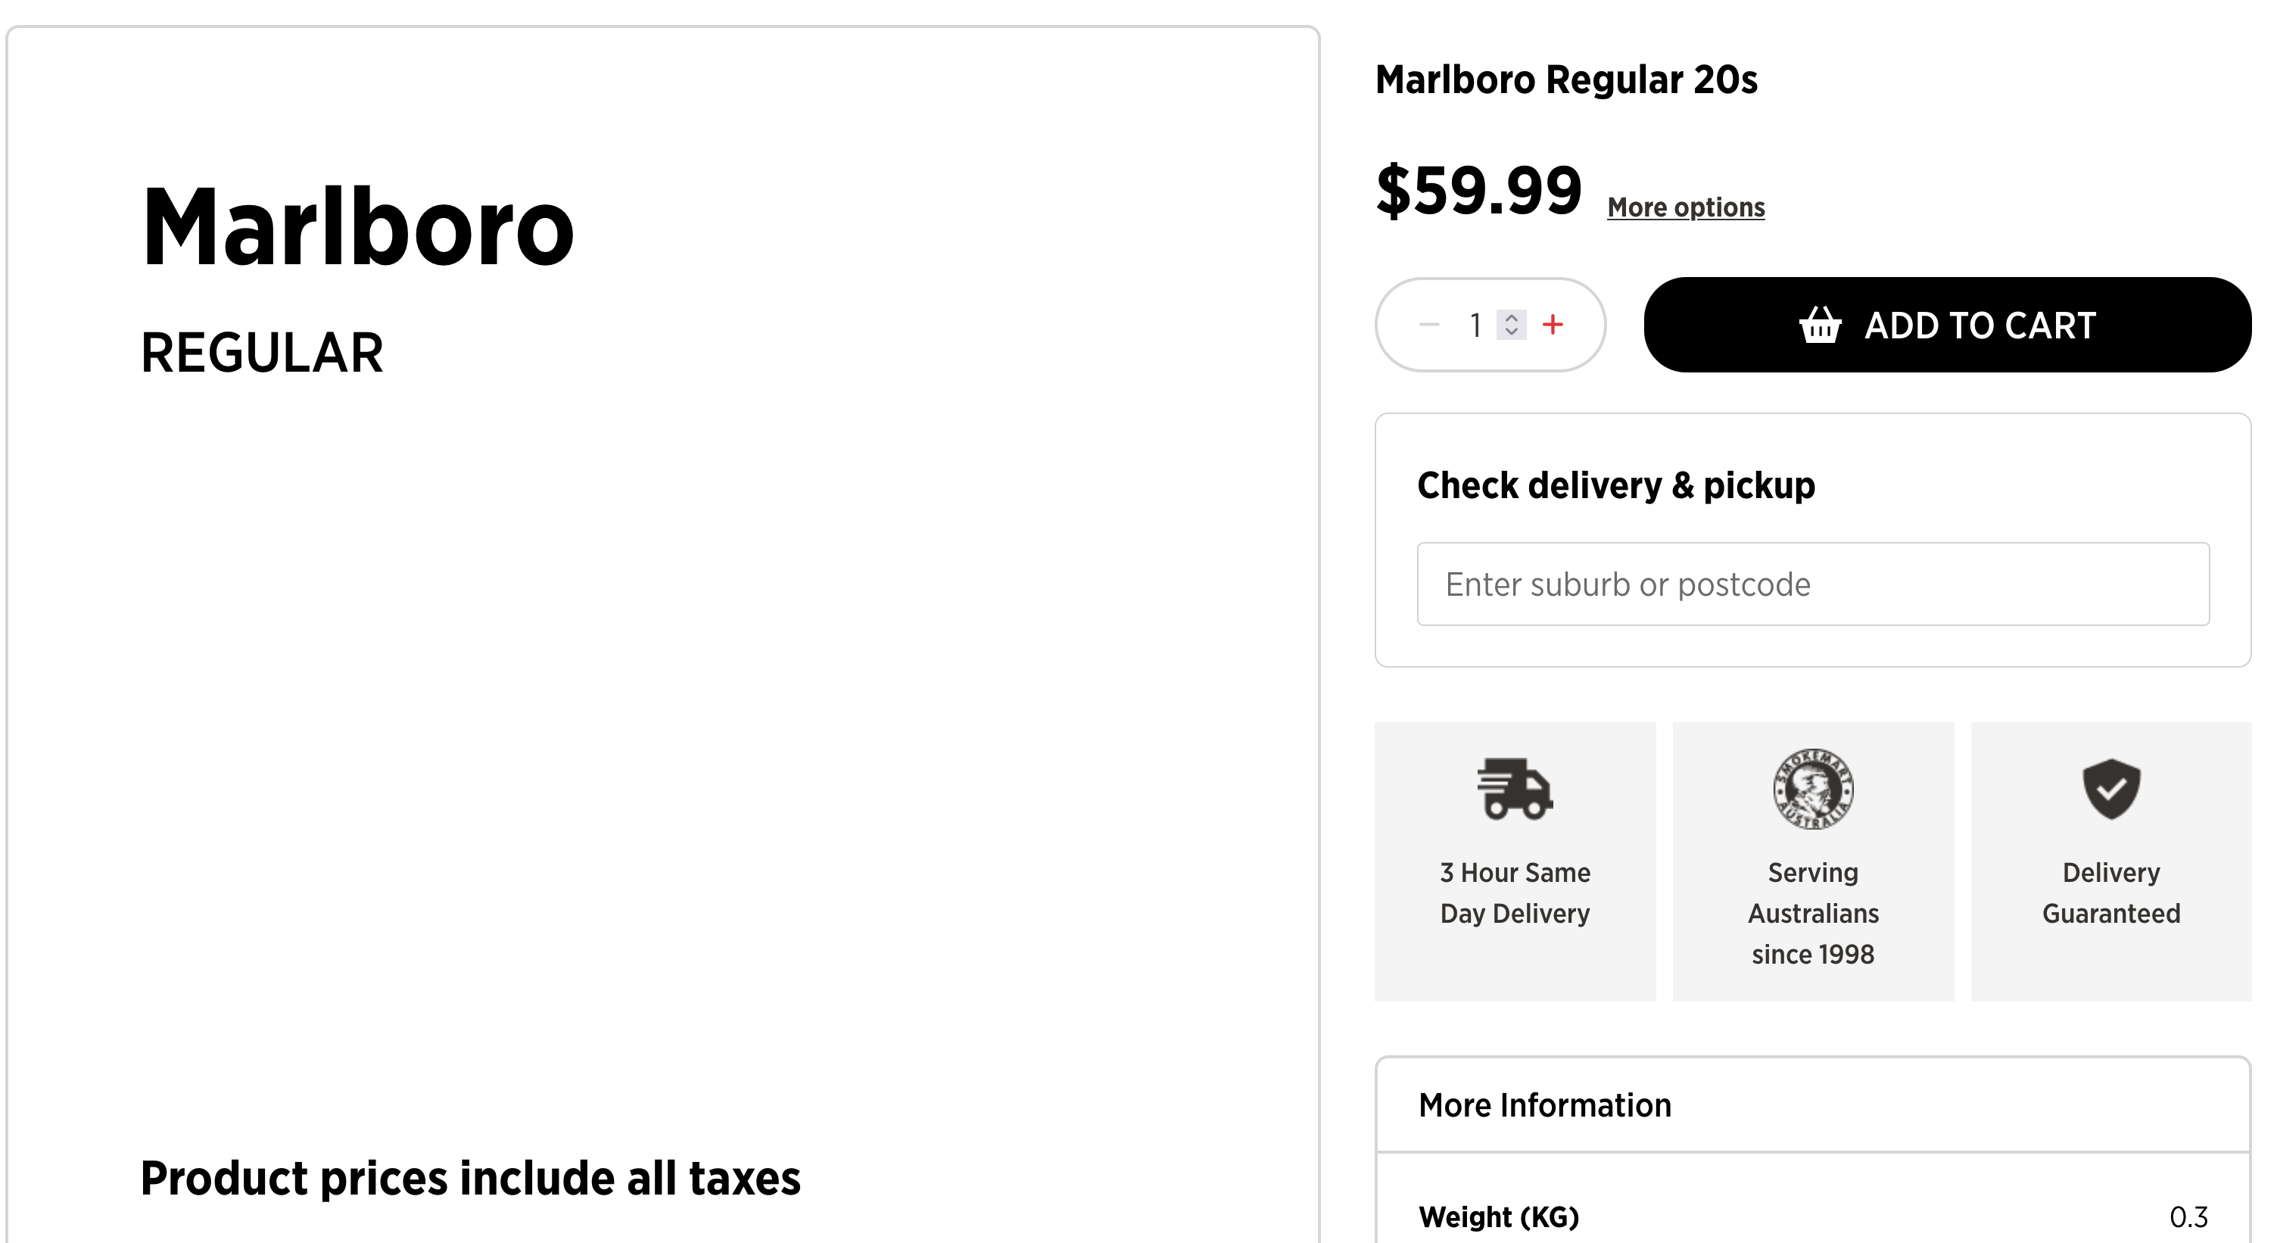Add Marlboro Regular 20s to cart
The width and height of the screenshot is (2277, 1243).
point(1947,325)
